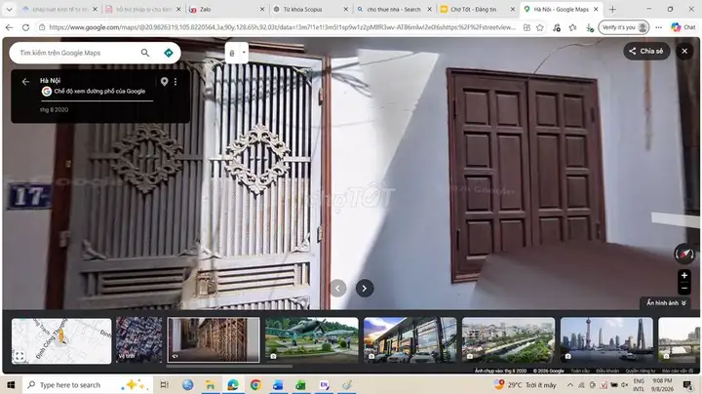Select the Hà Nội - Google Maps tab

click(x=560, y=9)
